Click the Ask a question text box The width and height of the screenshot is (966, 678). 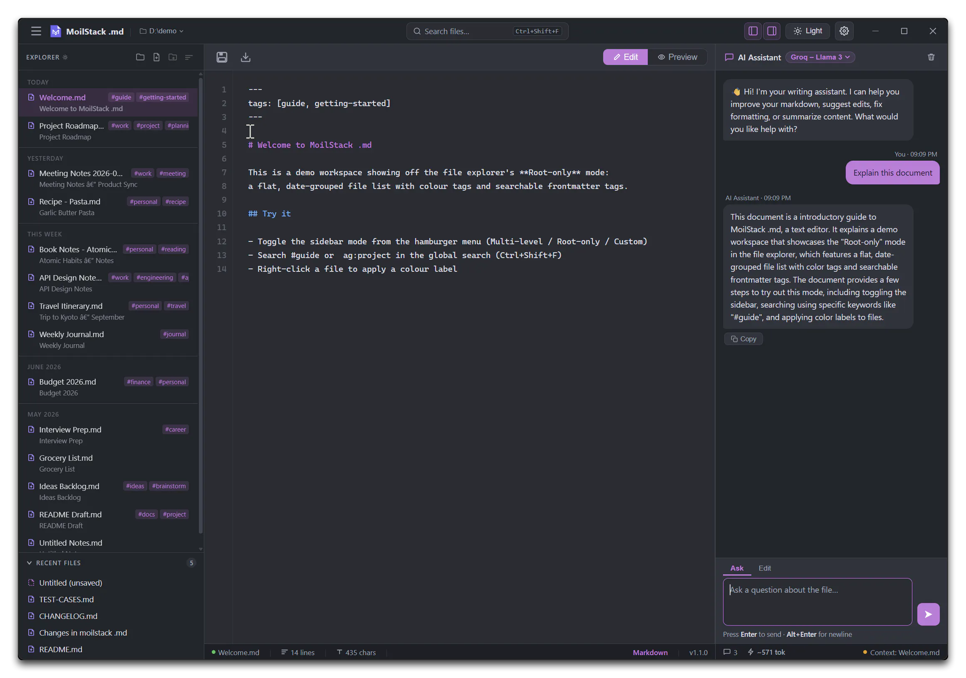pyautogui.click(x=817, y=601)
